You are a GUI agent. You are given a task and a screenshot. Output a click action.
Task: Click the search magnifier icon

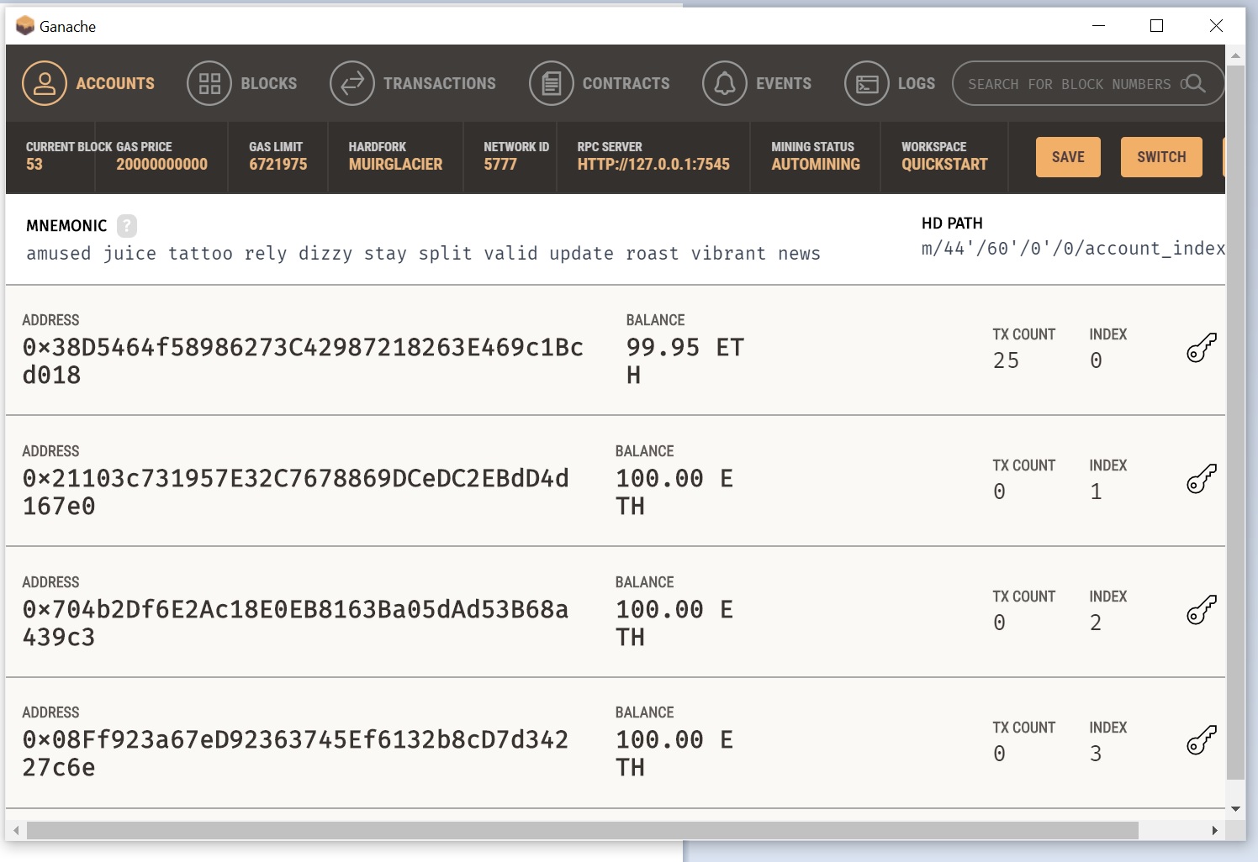click(x=1195, y=83)
